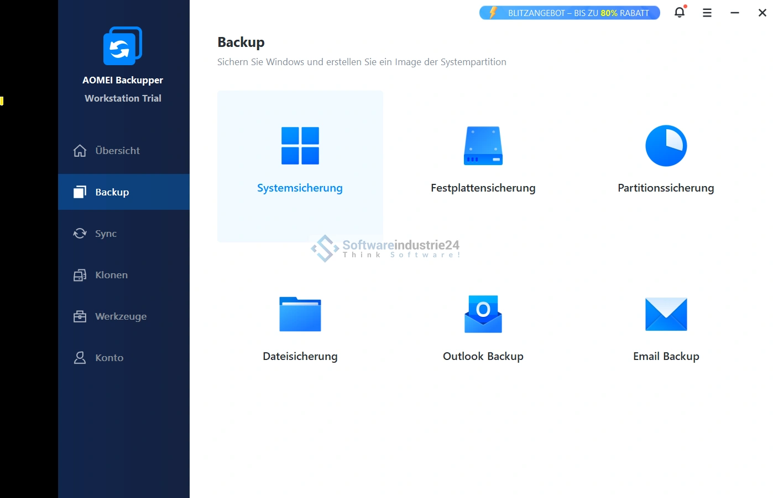773x498 pixels.
Task: Open the Klonen section
Action: pos(111,275)
